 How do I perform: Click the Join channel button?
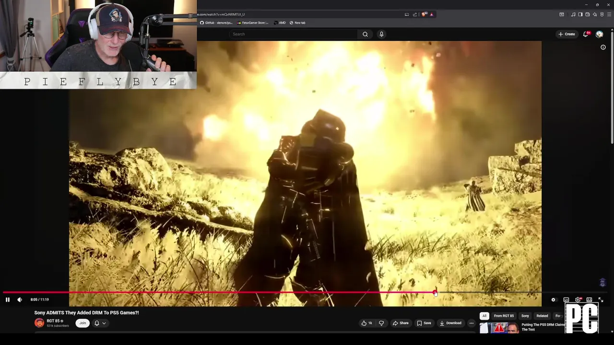(x=83, y=323)
